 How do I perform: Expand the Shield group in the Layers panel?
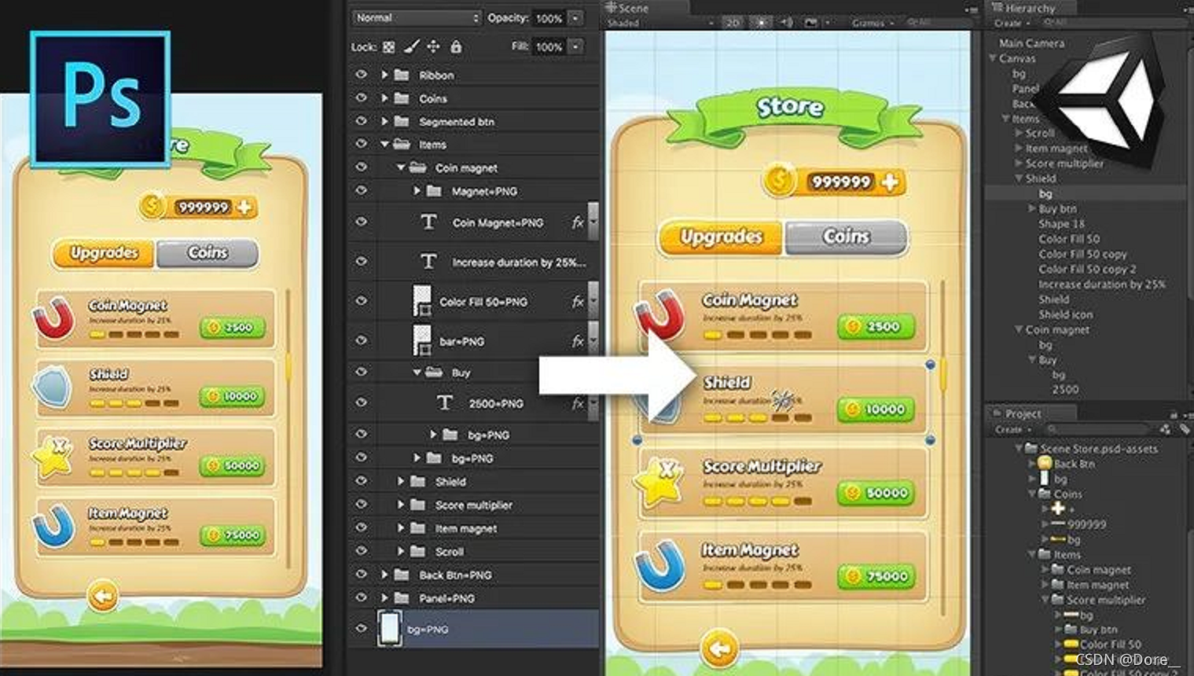pyautogui.click(x=399, y=481)
